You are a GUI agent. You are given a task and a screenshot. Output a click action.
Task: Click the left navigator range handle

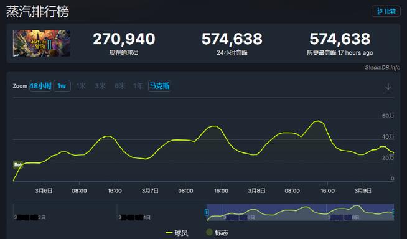tap(207, 212)
